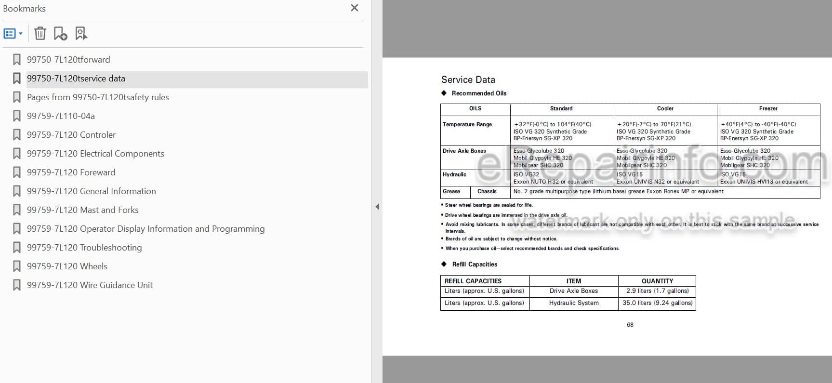Click bookmark icon beside General Information
Screen dimensions: 832x383
pyautogui.click(x=17, y=191)
